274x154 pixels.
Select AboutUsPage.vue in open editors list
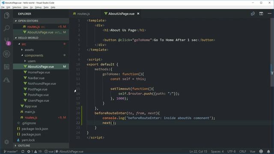tap(42, 32)
